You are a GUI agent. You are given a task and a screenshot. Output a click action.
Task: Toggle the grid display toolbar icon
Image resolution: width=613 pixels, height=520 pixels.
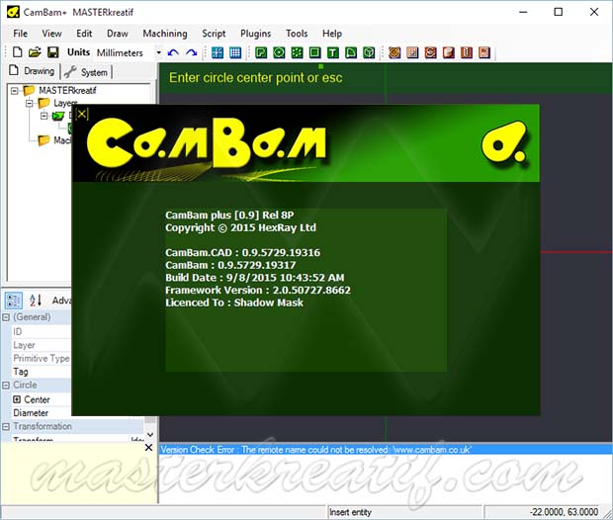click(235, 52)
